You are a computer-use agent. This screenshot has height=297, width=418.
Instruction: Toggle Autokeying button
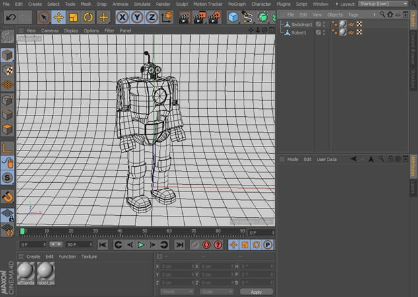tap(207, 245)
